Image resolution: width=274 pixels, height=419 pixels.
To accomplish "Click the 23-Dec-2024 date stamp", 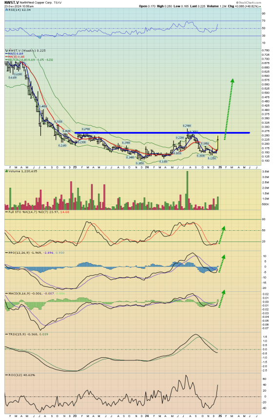I will 12,6.
